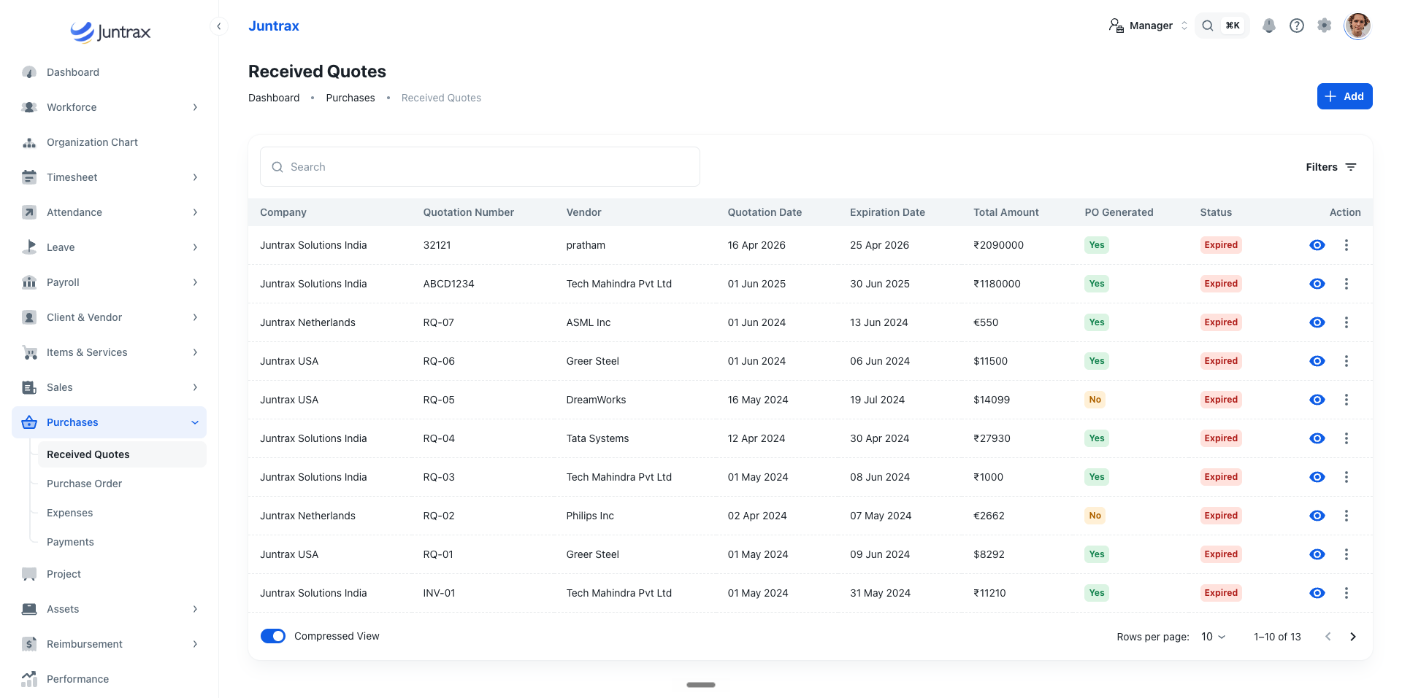The image size is (1402, 698).
Task: Open the rows per page dropdown
Action: point(1213,637)
